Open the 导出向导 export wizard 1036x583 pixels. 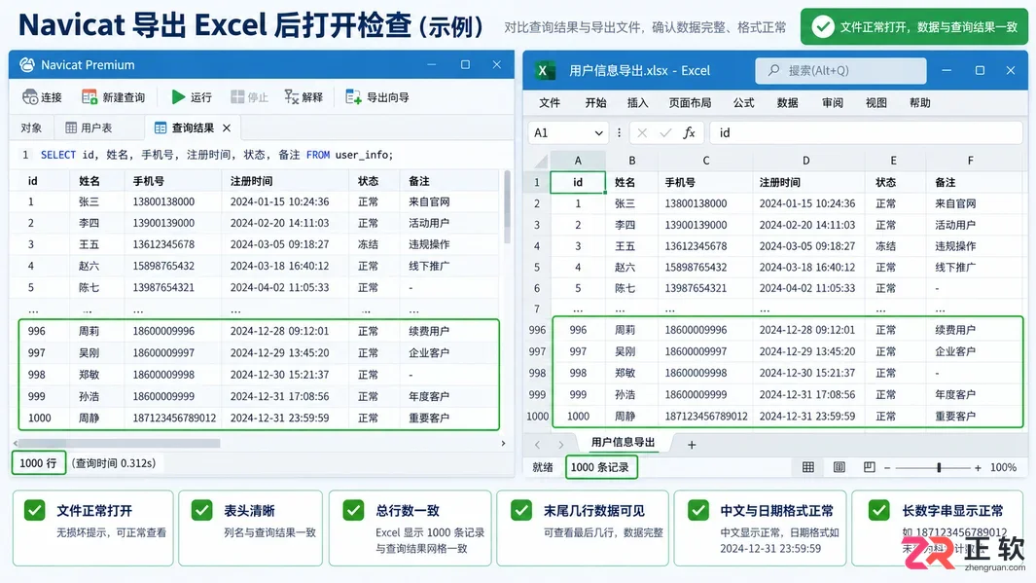pos(377,97)
